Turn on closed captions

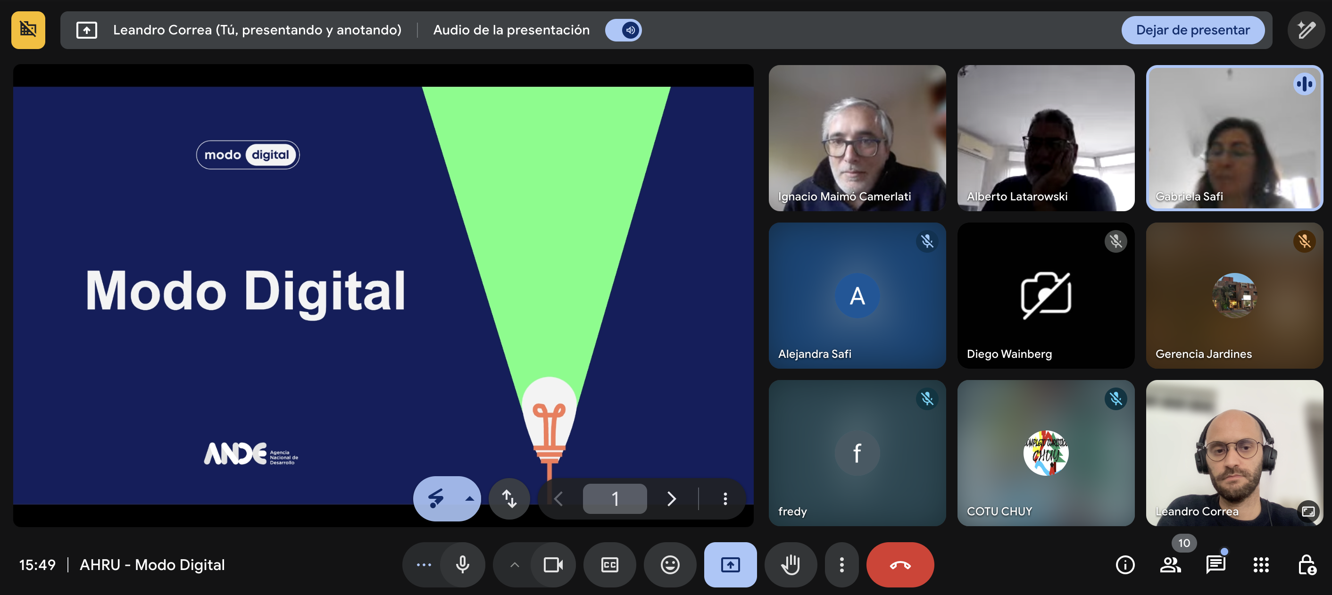(x=610, y=564)
